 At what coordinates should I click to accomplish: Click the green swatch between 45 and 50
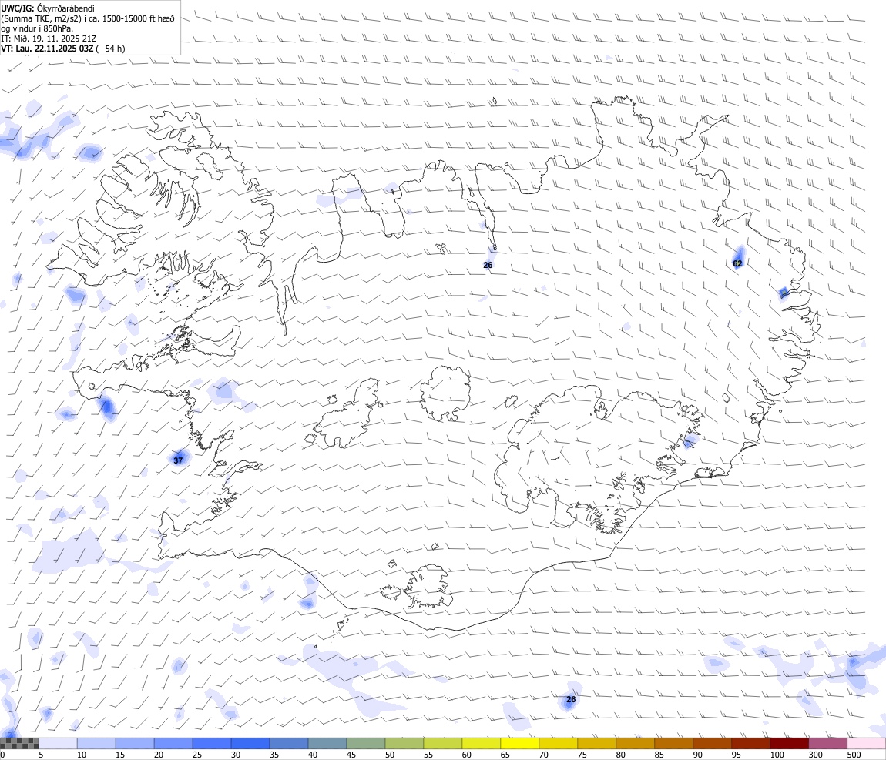point(366,743)
